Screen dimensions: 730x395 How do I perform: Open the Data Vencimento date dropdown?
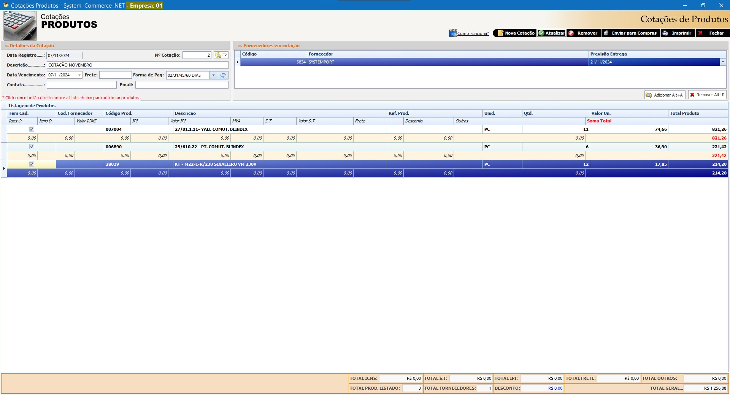click(79, 75)
